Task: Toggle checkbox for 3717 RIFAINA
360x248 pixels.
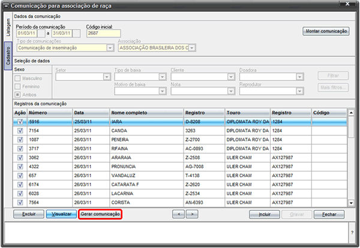Action: [x=20, y=149]
